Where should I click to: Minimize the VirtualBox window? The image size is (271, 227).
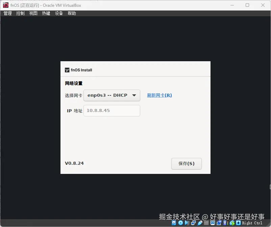(x=232, y=5)
